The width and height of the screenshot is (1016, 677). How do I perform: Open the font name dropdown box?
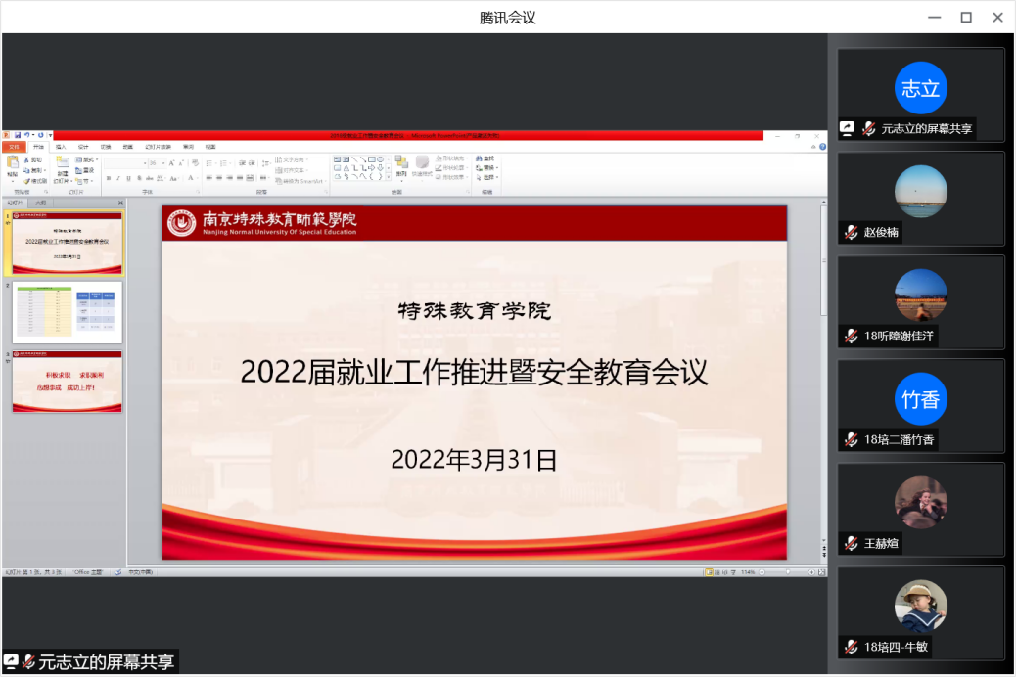[x=125, y=162]
